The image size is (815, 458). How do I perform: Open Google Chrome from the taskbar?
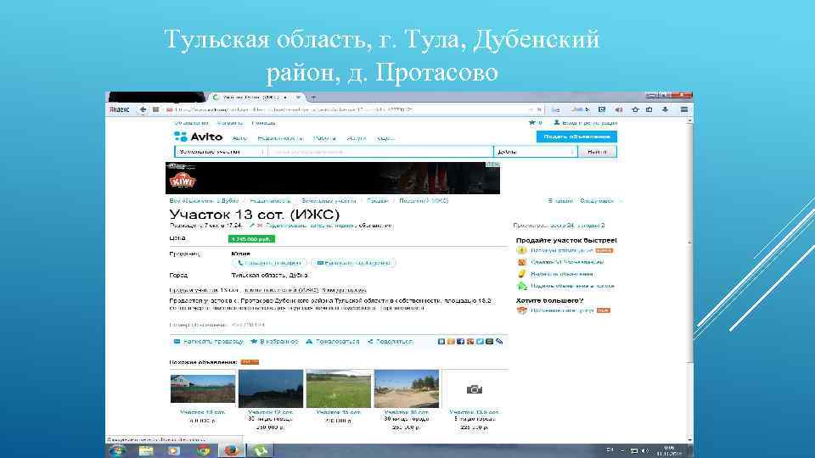tap(203, 450)
